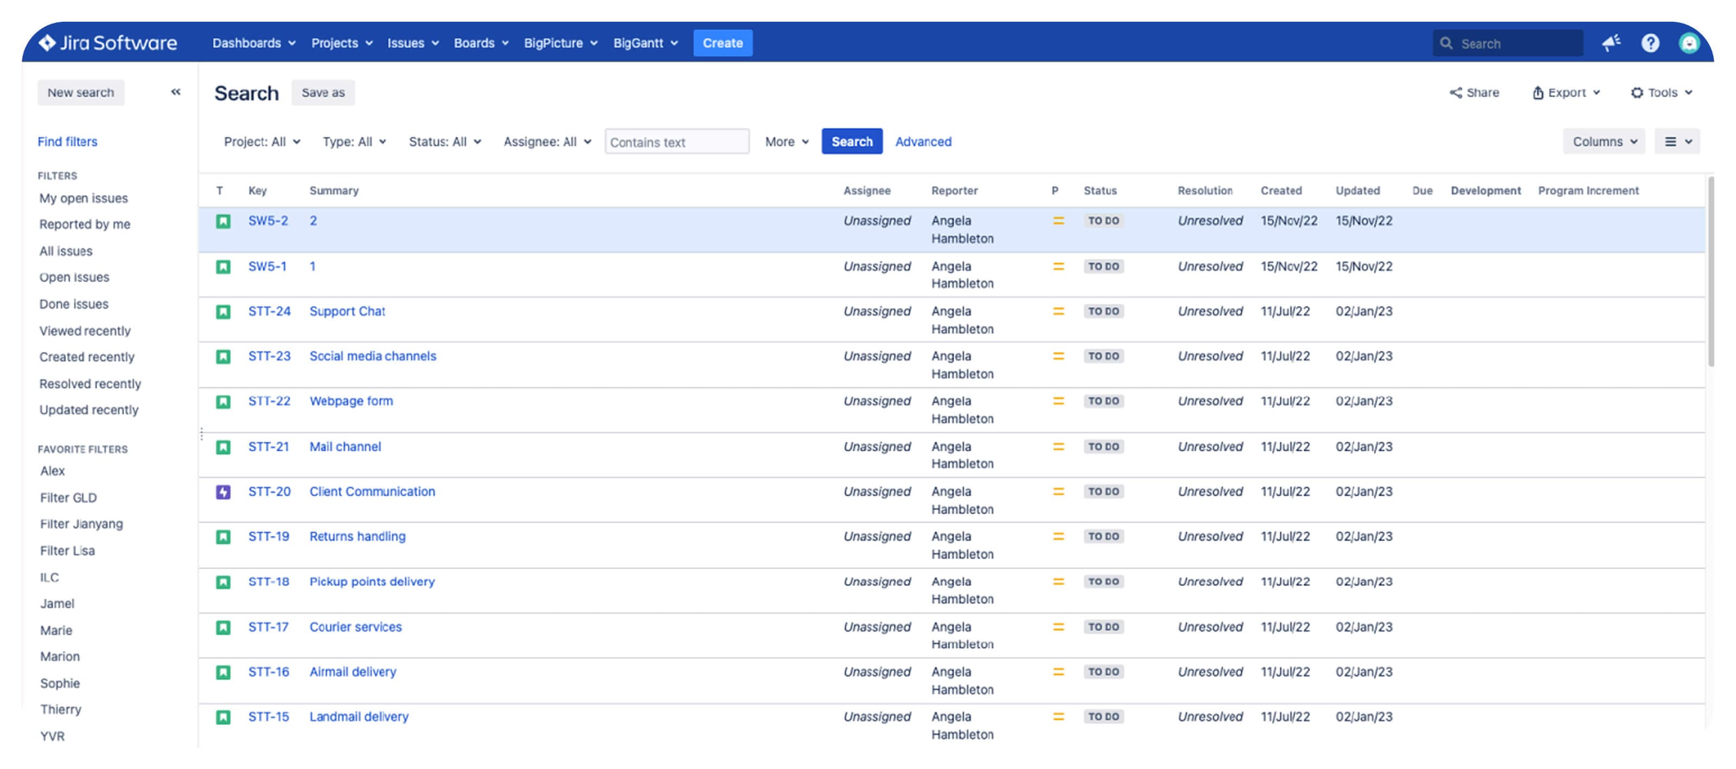Click the Contains text input field
This screenshot has width=1736, height=769.
(x=676, y=142)
